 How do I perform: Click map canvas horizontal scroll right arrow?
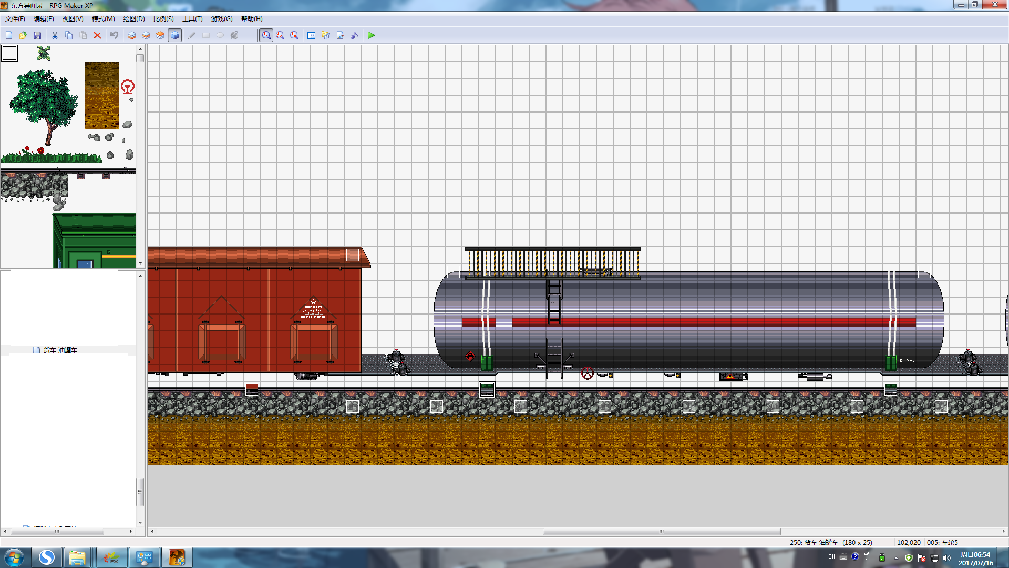click(x=1003, y=531)
